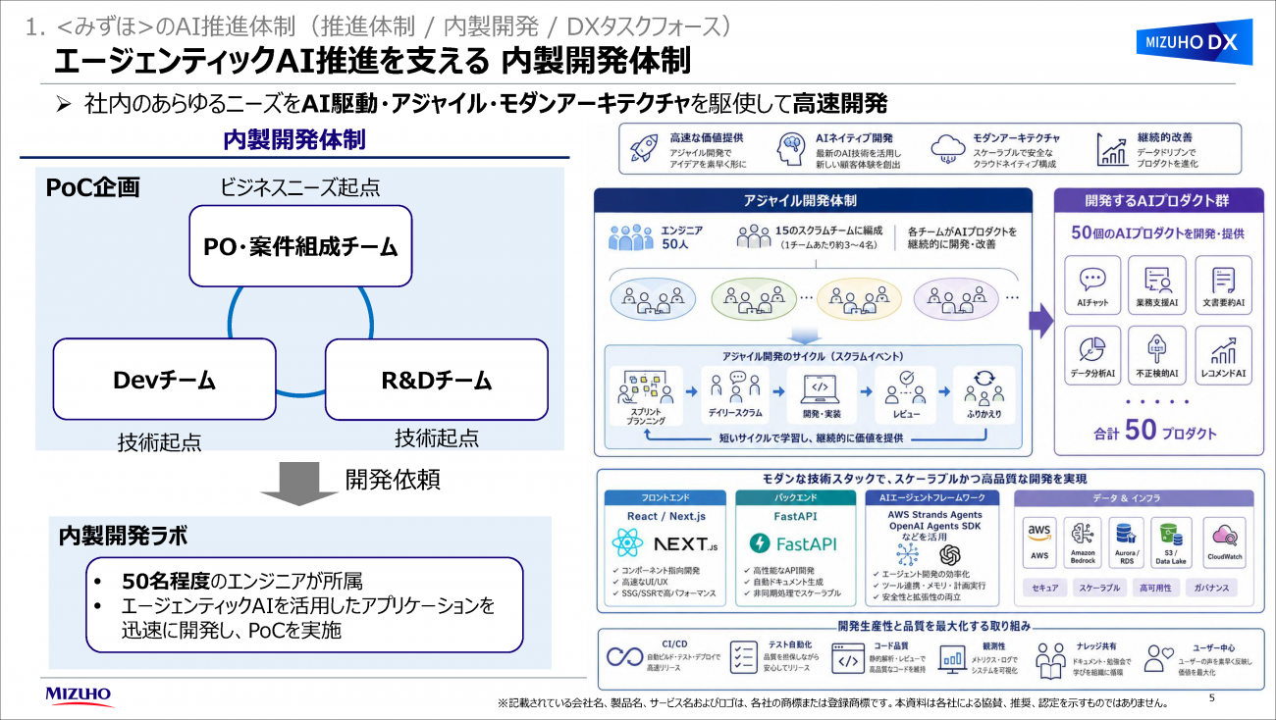Click the 内製開発ラボ description text box

point(303,605)
